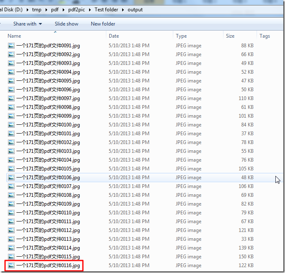Click the 33 KB size value
The image size is (285, 273).
coord(247,239)
